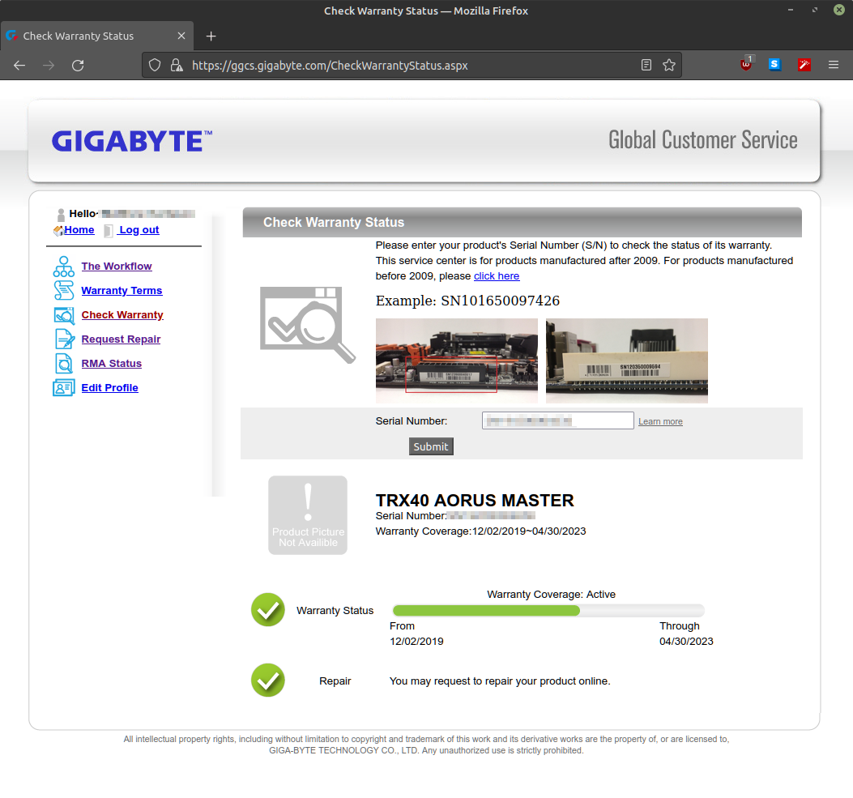Bookmark this page with the star icon
The height and width of the screenshot is (798, 853).
[669, 66]
